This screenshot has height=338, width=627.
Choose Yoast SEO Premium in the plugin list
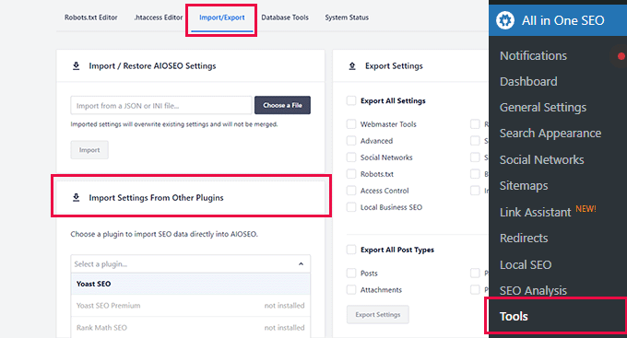click(x=190, y=306)
